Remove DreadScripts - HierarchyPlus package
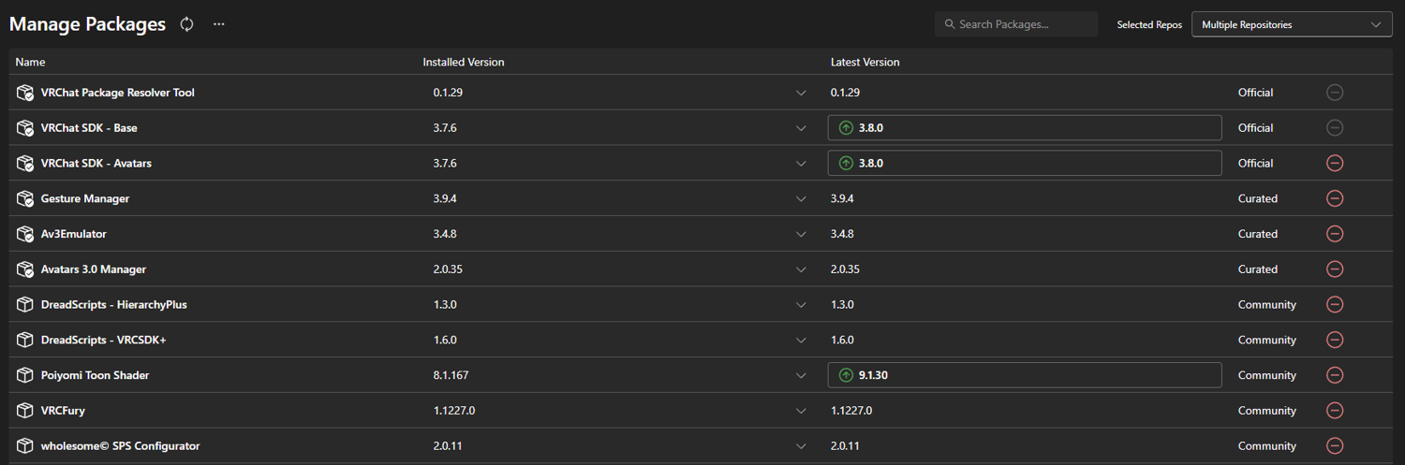This screenshot has height=465, width=1405. click(1335, 305)
